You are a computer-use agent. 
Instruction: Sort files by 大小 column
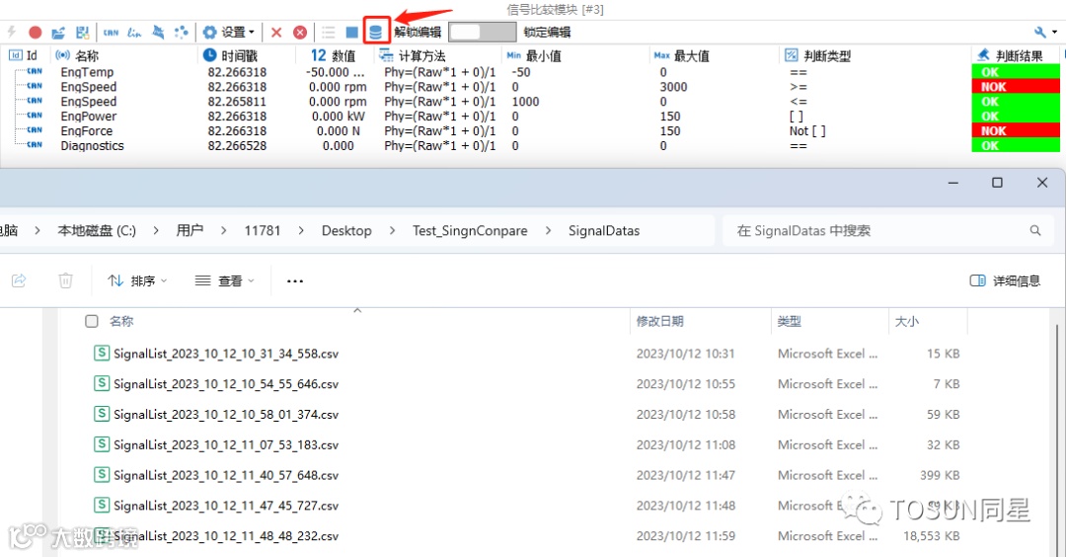click(906, 321)
